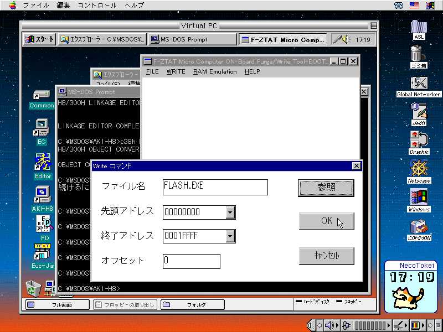Open the application switcher icon in menu bar
The width and height of the screenshot is (443, 332).
[x=430, y=5]
